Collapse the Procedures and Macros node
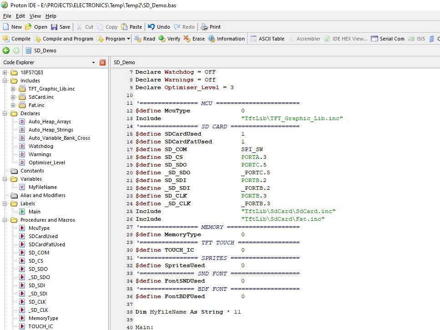Screen dimensions: 440x330 [x=5, y=220]
